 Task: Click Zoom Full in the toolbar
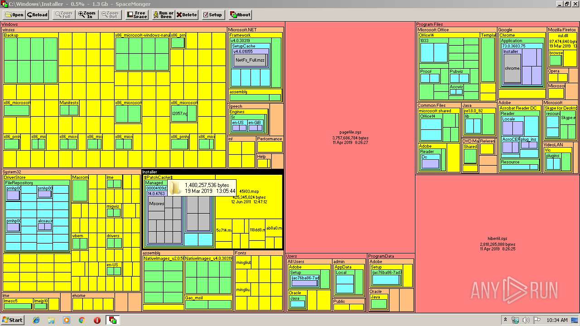pyautogui.click(x=63, y=14)
